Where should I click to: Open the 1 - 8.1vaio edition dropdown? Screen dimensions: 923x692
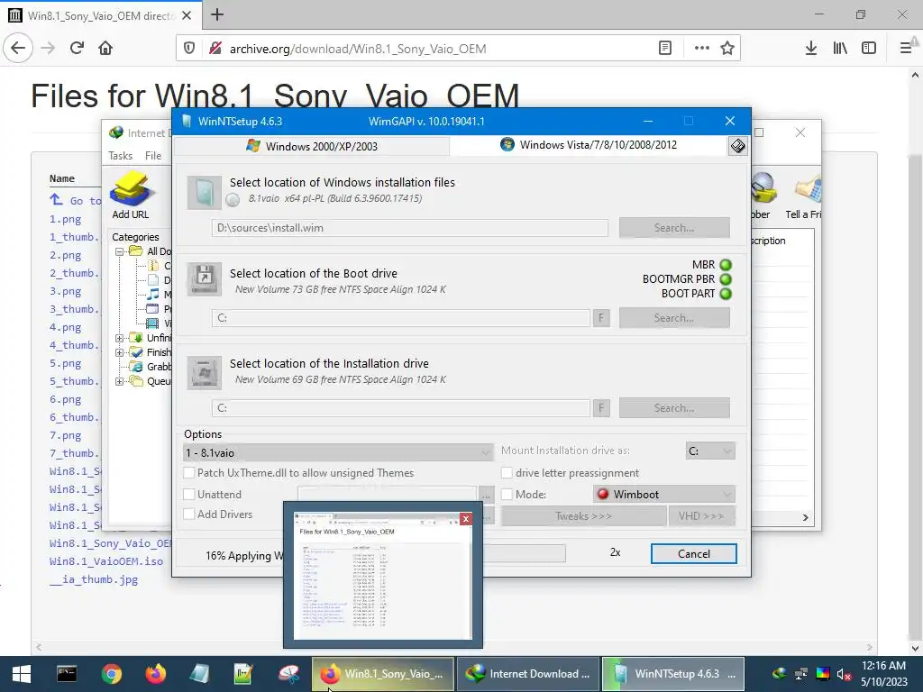pos(338,452)
